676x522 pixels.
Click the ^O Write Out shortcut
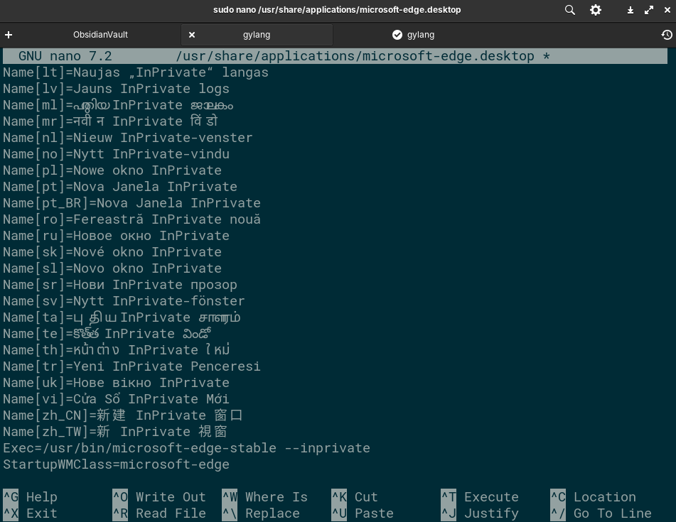pyautogui.click(x=159, y=497)
